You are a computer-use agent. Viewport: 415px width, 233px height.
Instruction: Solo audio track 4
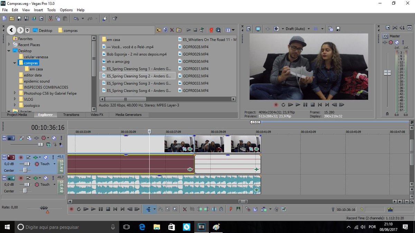(53, 178)
